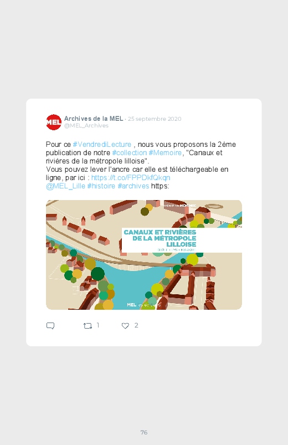The image size is (288, 445).
Task: Open the #histoire hashtag
Action: (x=101, y=186)
